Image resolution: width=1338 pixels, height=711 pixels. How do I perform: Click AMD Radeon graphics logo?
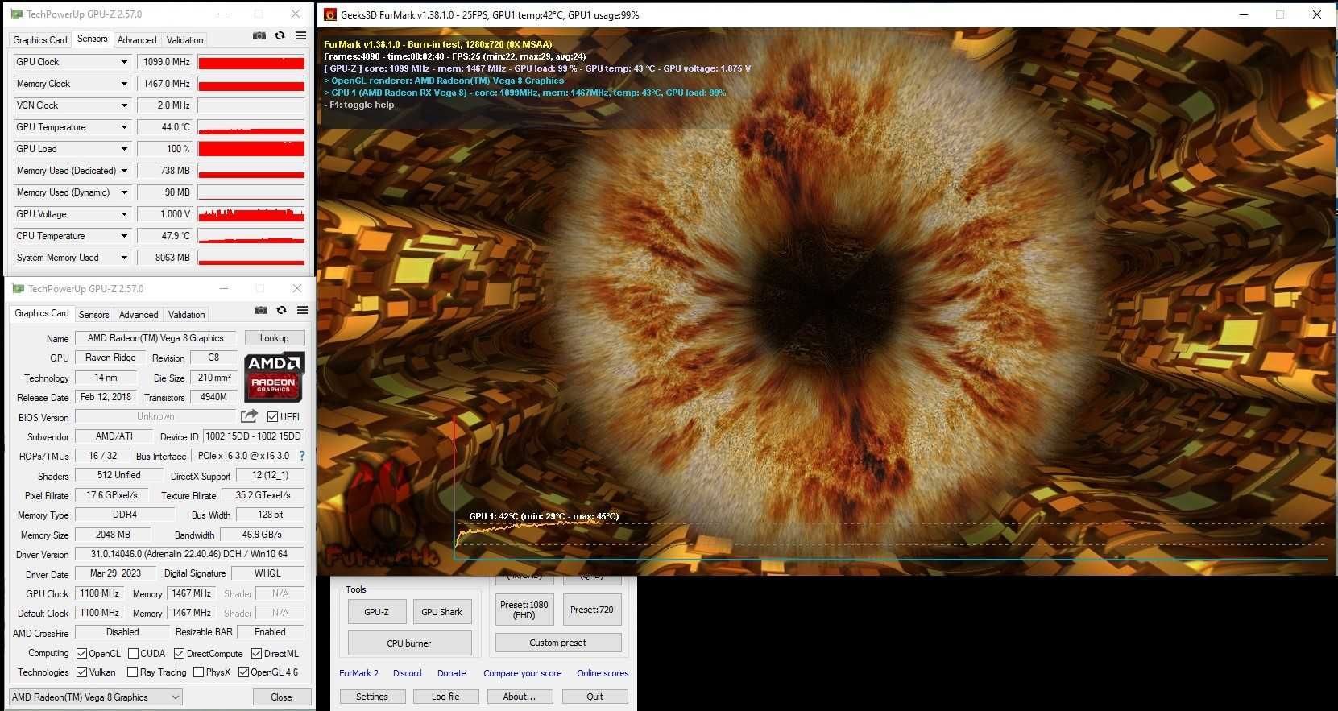(x=274, y=376)
